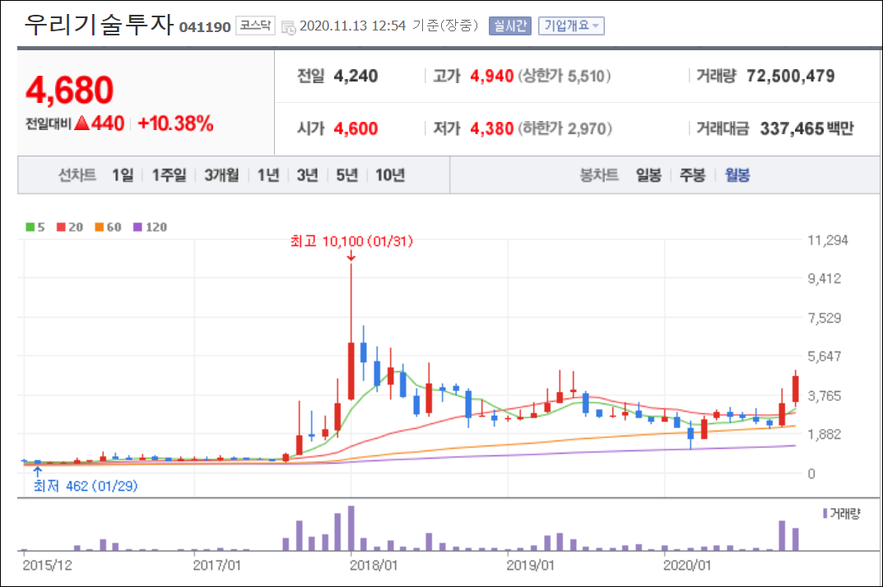Screen dimensions: 883x587
Task: Click the +10.38% change percentage
Action: pos(175,123)
